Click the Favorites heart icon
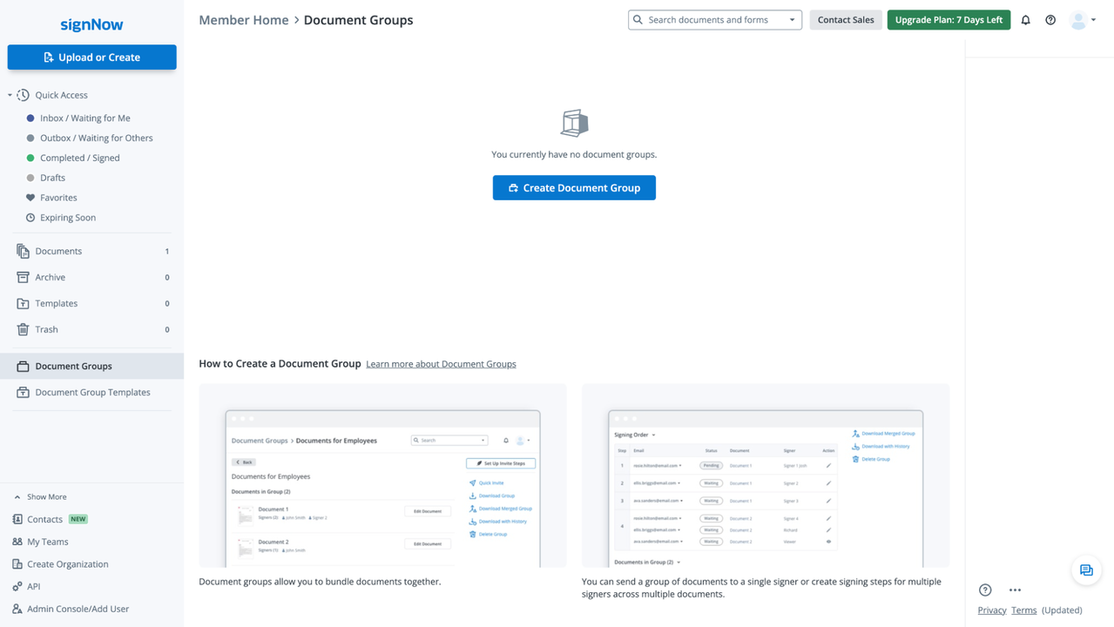This screenshot has width=1114, height=627. [30, 198]
